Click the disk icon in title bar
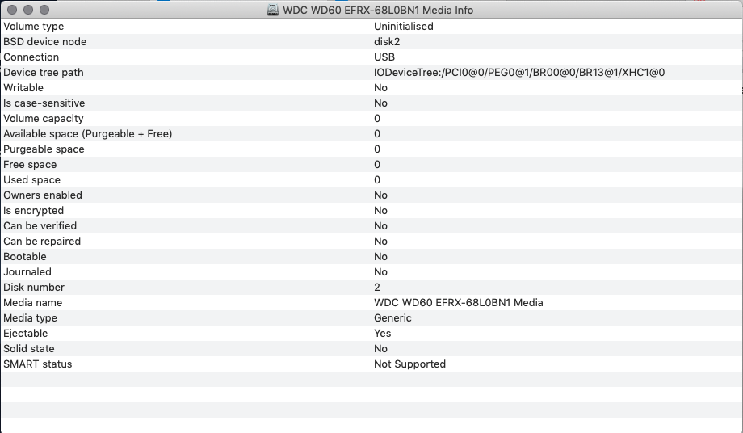 click(274, 11)
